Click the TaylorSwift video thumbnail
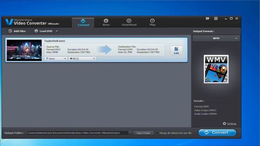This screenshot has height=146, width=260. pos(24,50)
